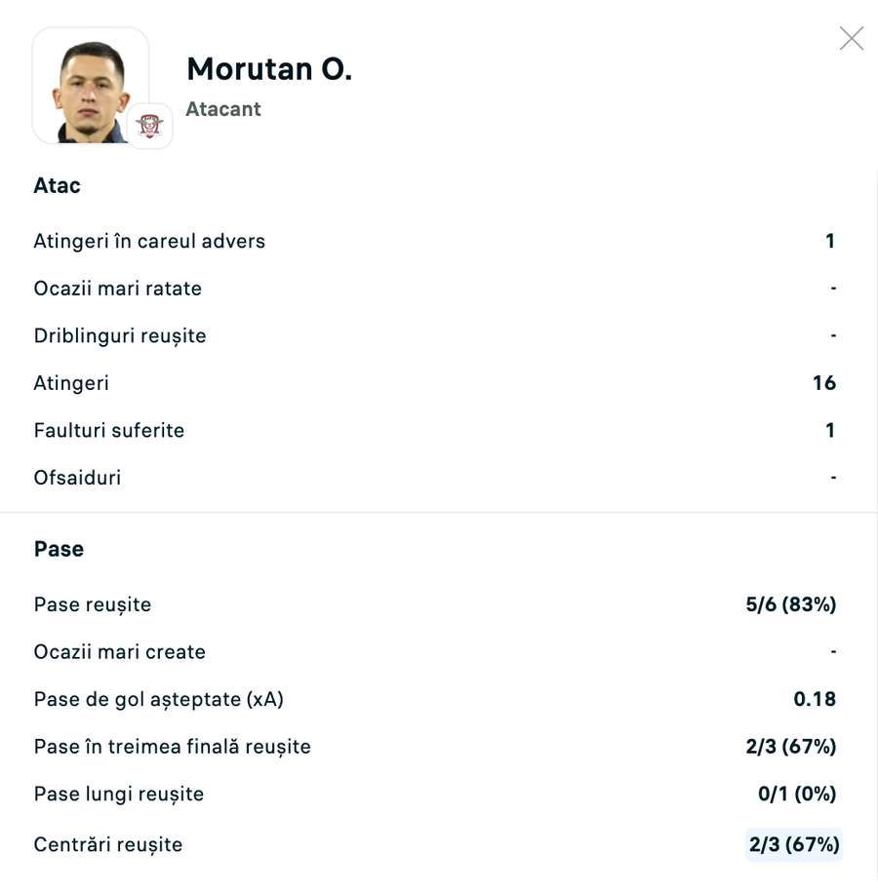This screenshot has width=878, height=893.
Task: Click the Centrări reușite label
Action: 108,844
